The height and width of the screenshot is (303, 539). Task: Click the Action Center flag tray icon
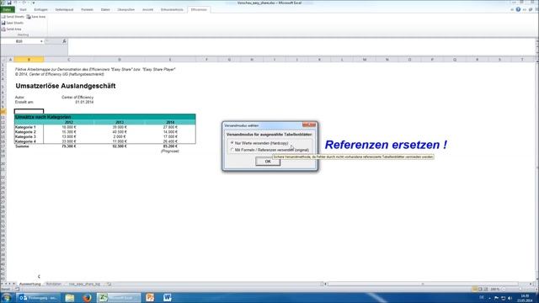[496, 298]
